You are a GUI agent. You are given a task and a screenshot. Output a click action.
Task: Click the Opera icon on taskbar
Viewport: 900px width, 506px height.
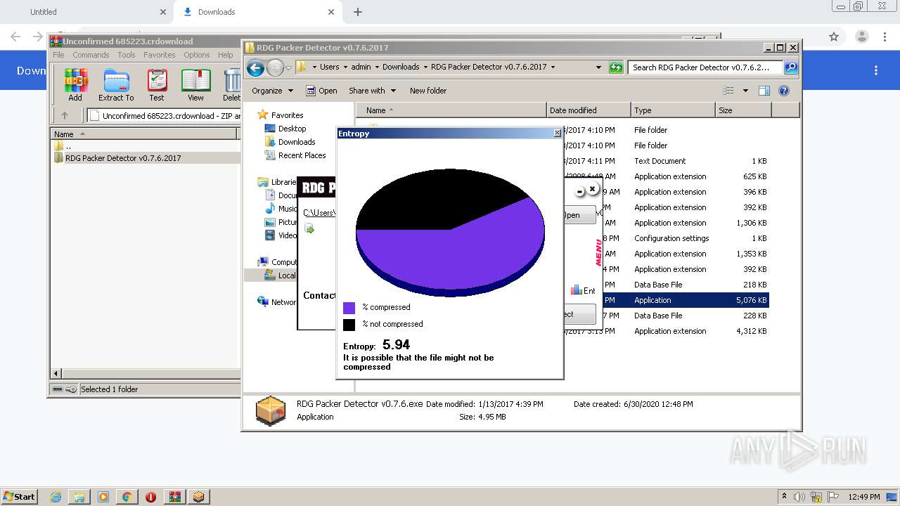pyautogui.click(x=150, y=497)
